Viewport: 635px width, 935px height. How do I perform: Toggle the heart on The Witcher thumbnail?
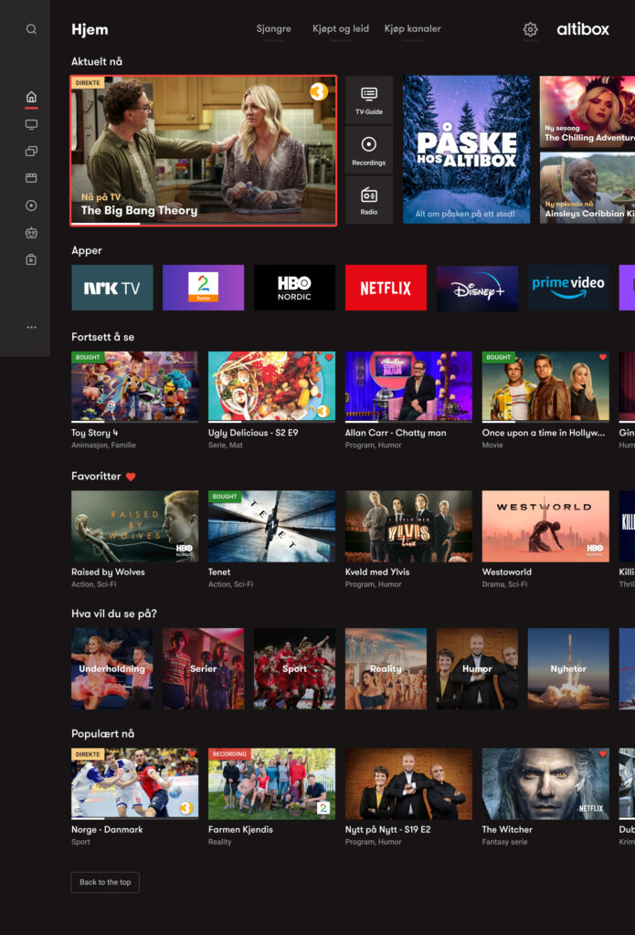tap(602, 754)
